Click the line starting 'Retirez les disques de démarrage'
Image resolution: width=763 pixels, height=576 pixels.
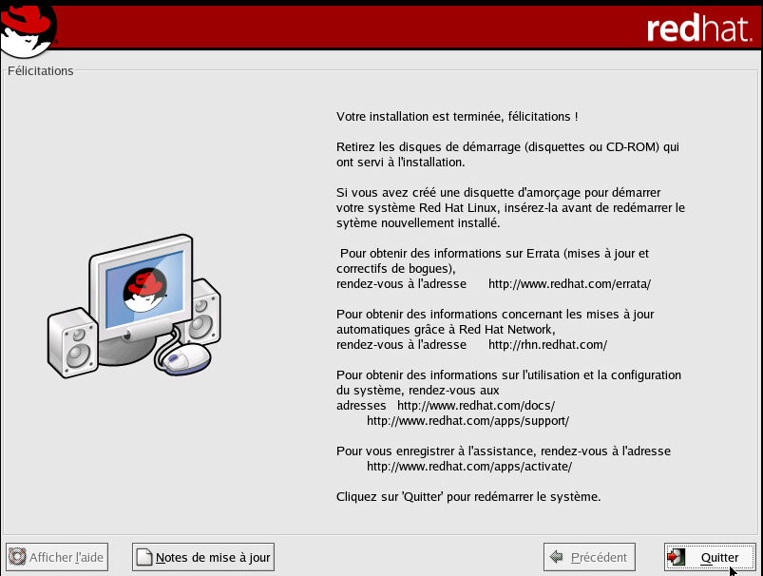[507, 147]
